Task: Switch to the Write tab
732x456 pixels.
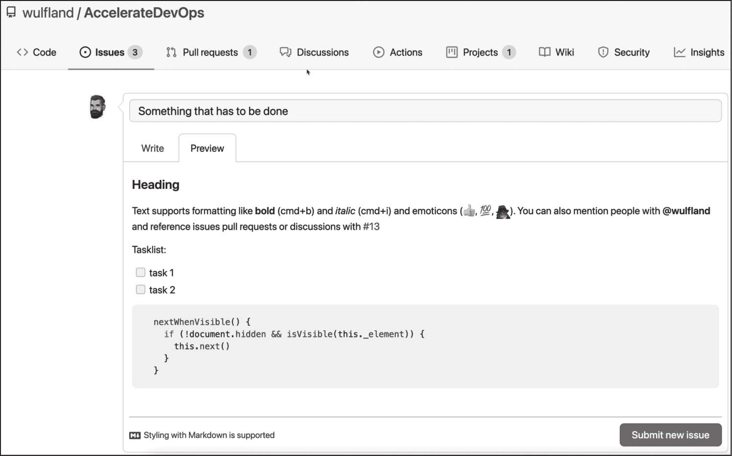Action: click(x=153, y=148)
